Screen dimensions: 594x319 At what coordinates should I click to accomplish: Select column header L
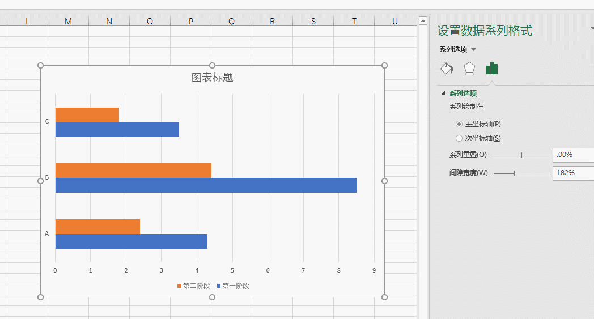point(27,21)
